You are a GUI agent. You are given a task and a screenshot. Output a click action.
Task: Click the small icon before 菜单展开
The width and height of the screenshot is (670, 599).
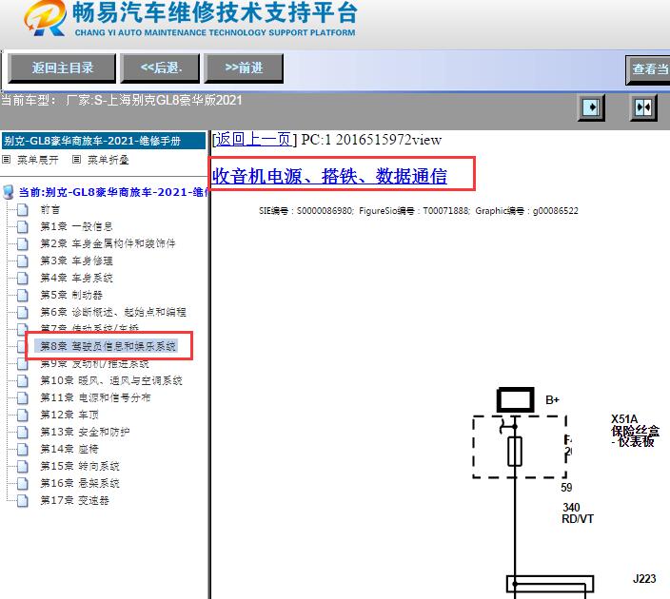click(x=6, y=160)
